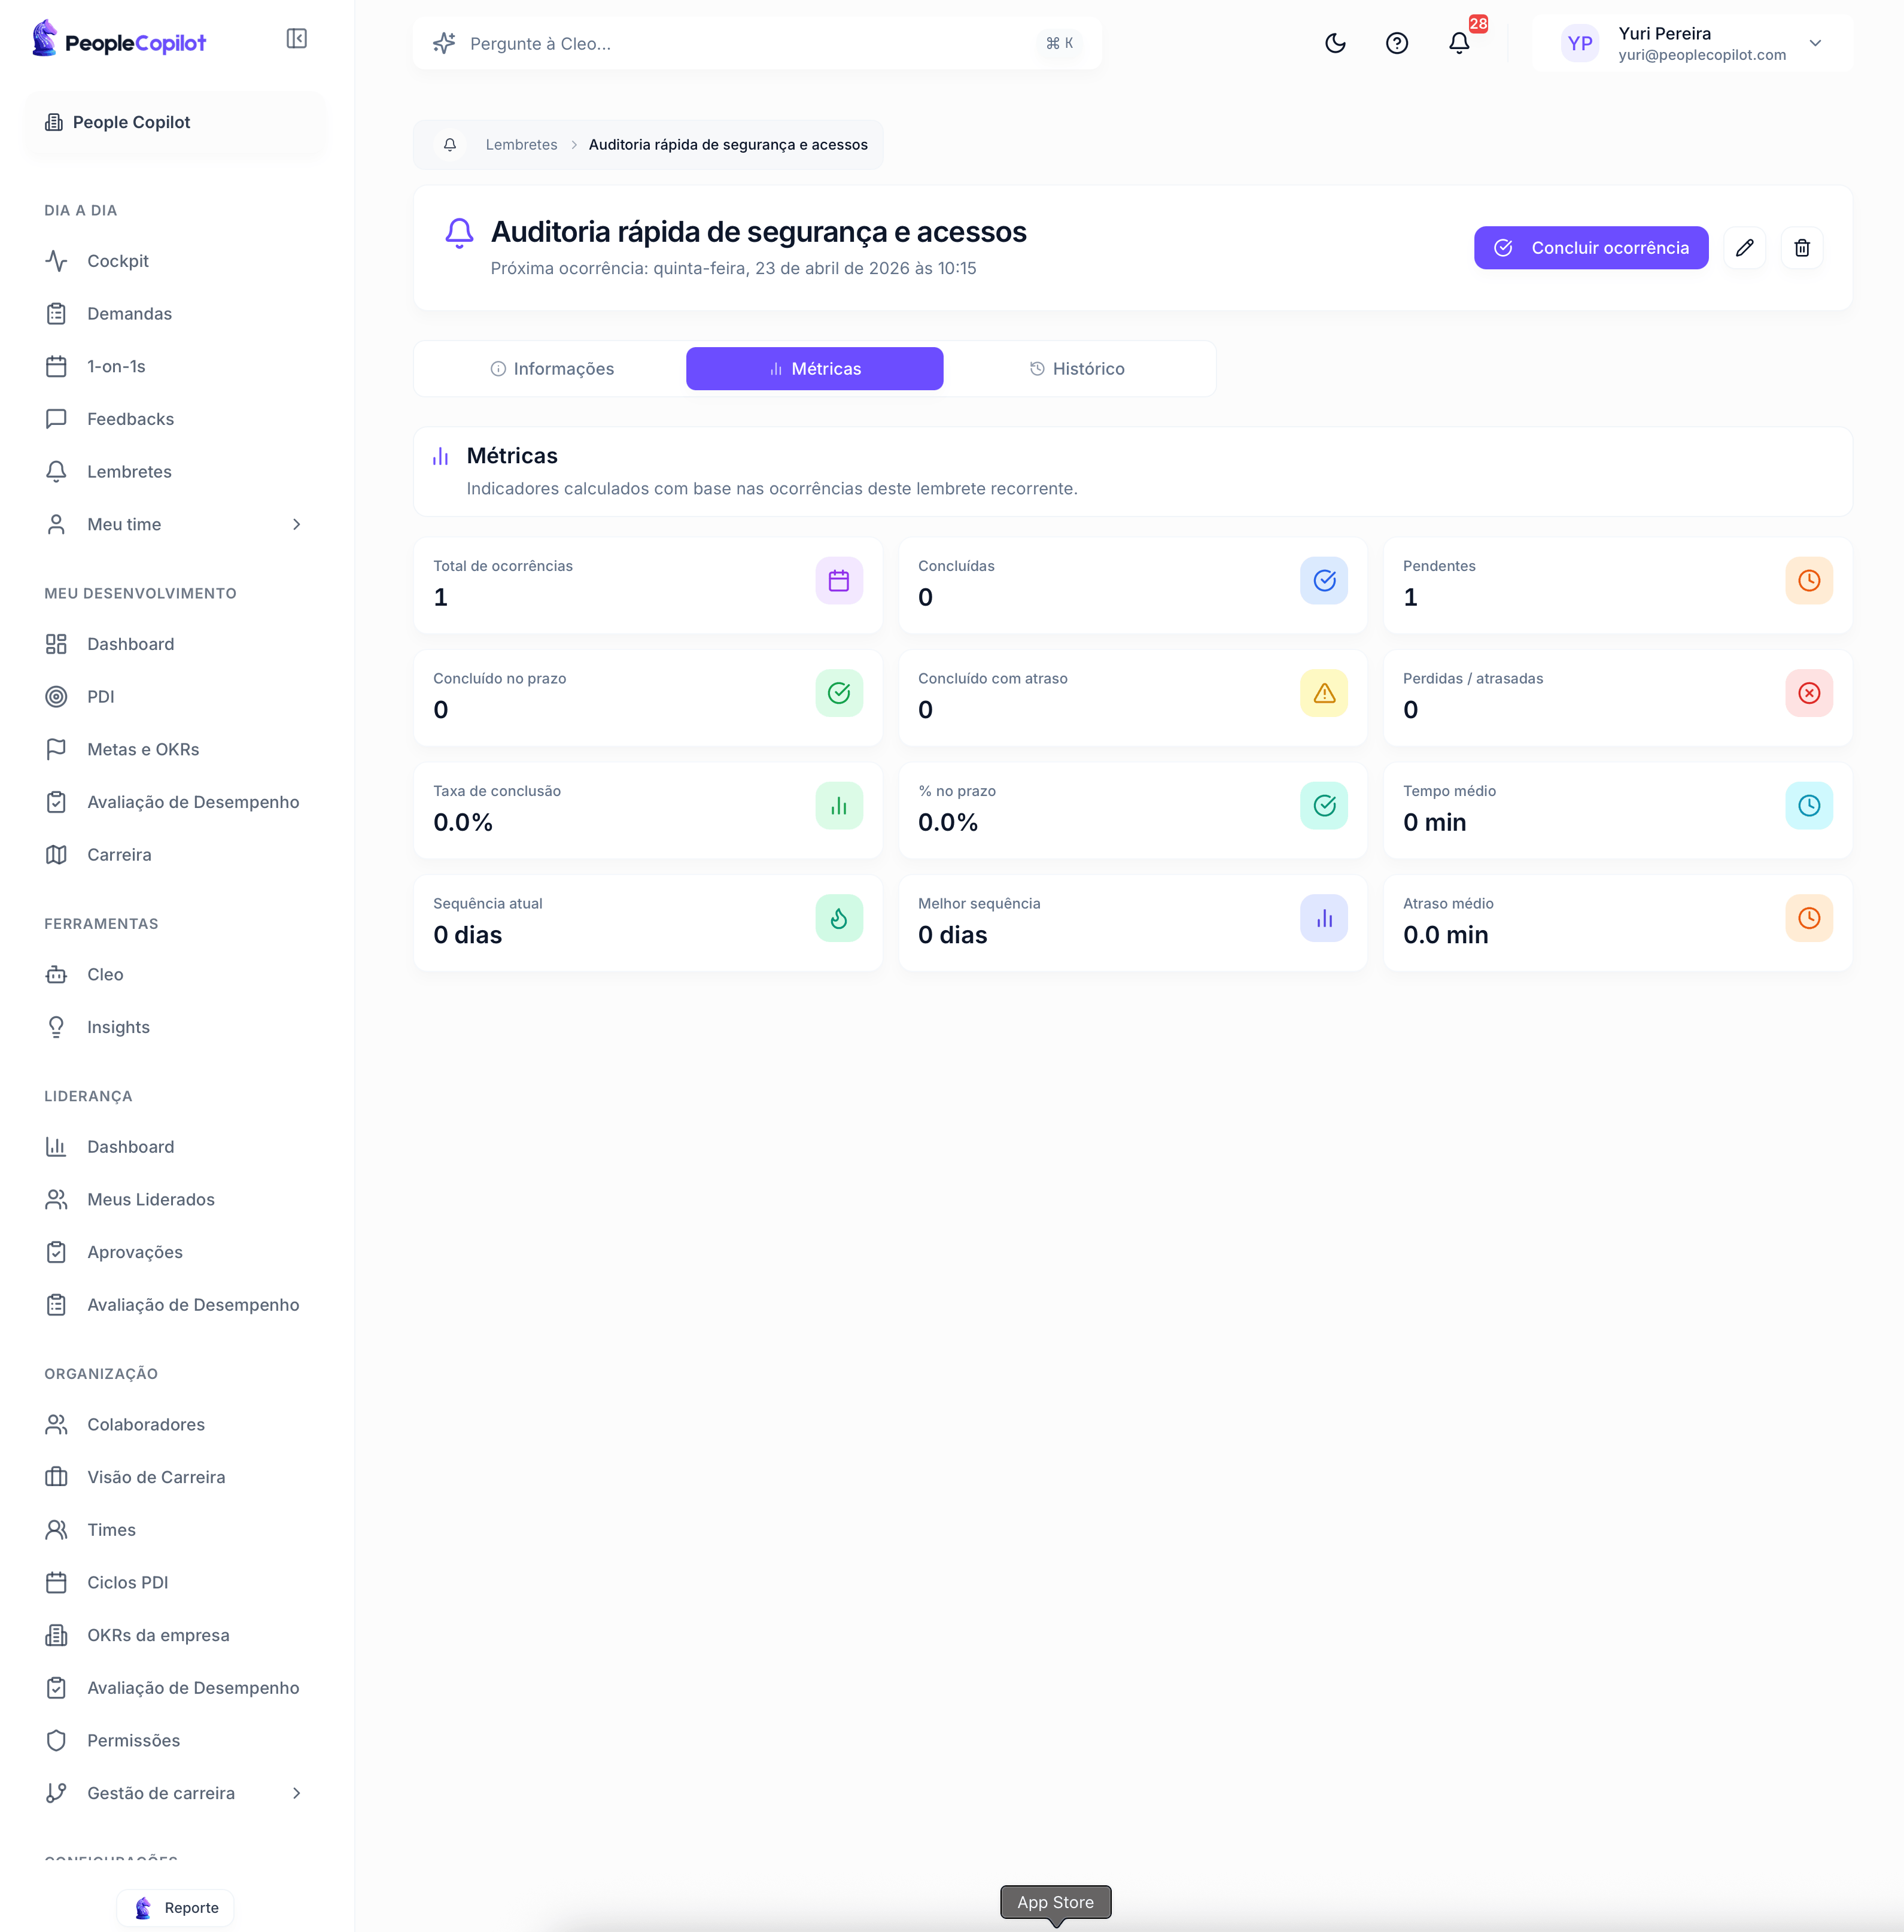Click the Demandas clipboard icon
1904x1932 pixels.
[x=56, y=314]
